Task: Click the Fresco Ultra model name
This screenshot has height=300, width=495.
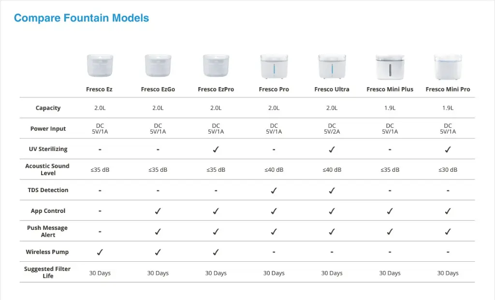Action: coord(332,90)
